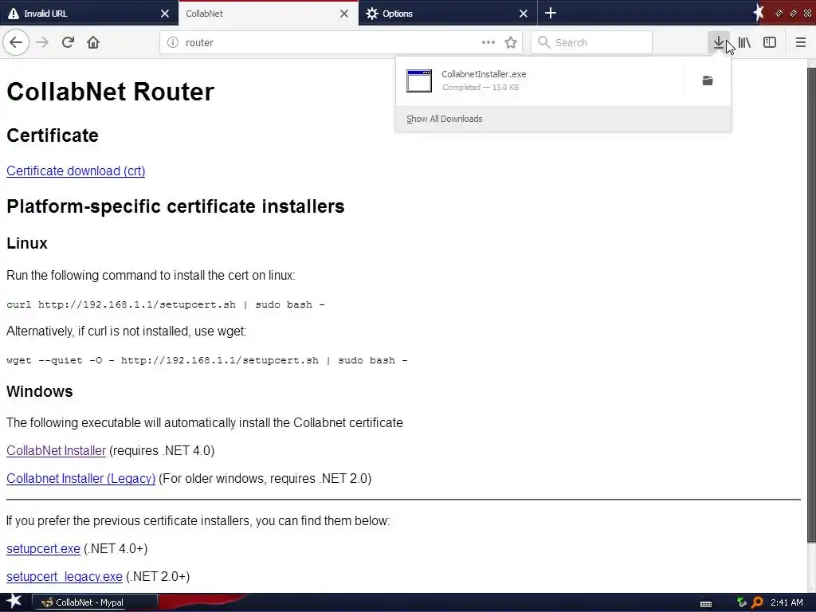Screen dimensions: 816x612
Task: Download setupcert.exe link
Action: coord(43,548)
